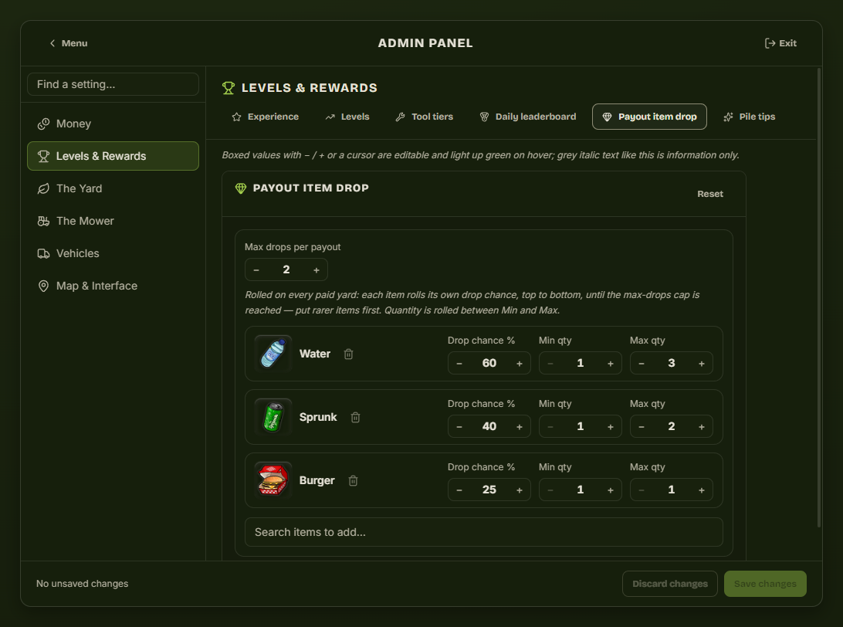Increase Burger max qty
Image resolution: width=843 pixels, height=627 pixels.
[702, 490]
